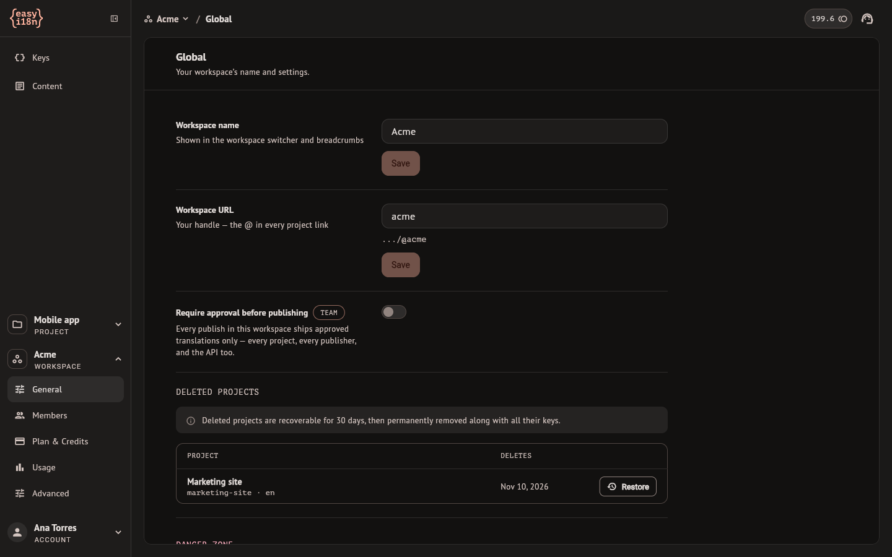Screen dimensions: 892x557
Task: Open the Acme breadcrumb workspace dropdown
Action: click(167, 19)
